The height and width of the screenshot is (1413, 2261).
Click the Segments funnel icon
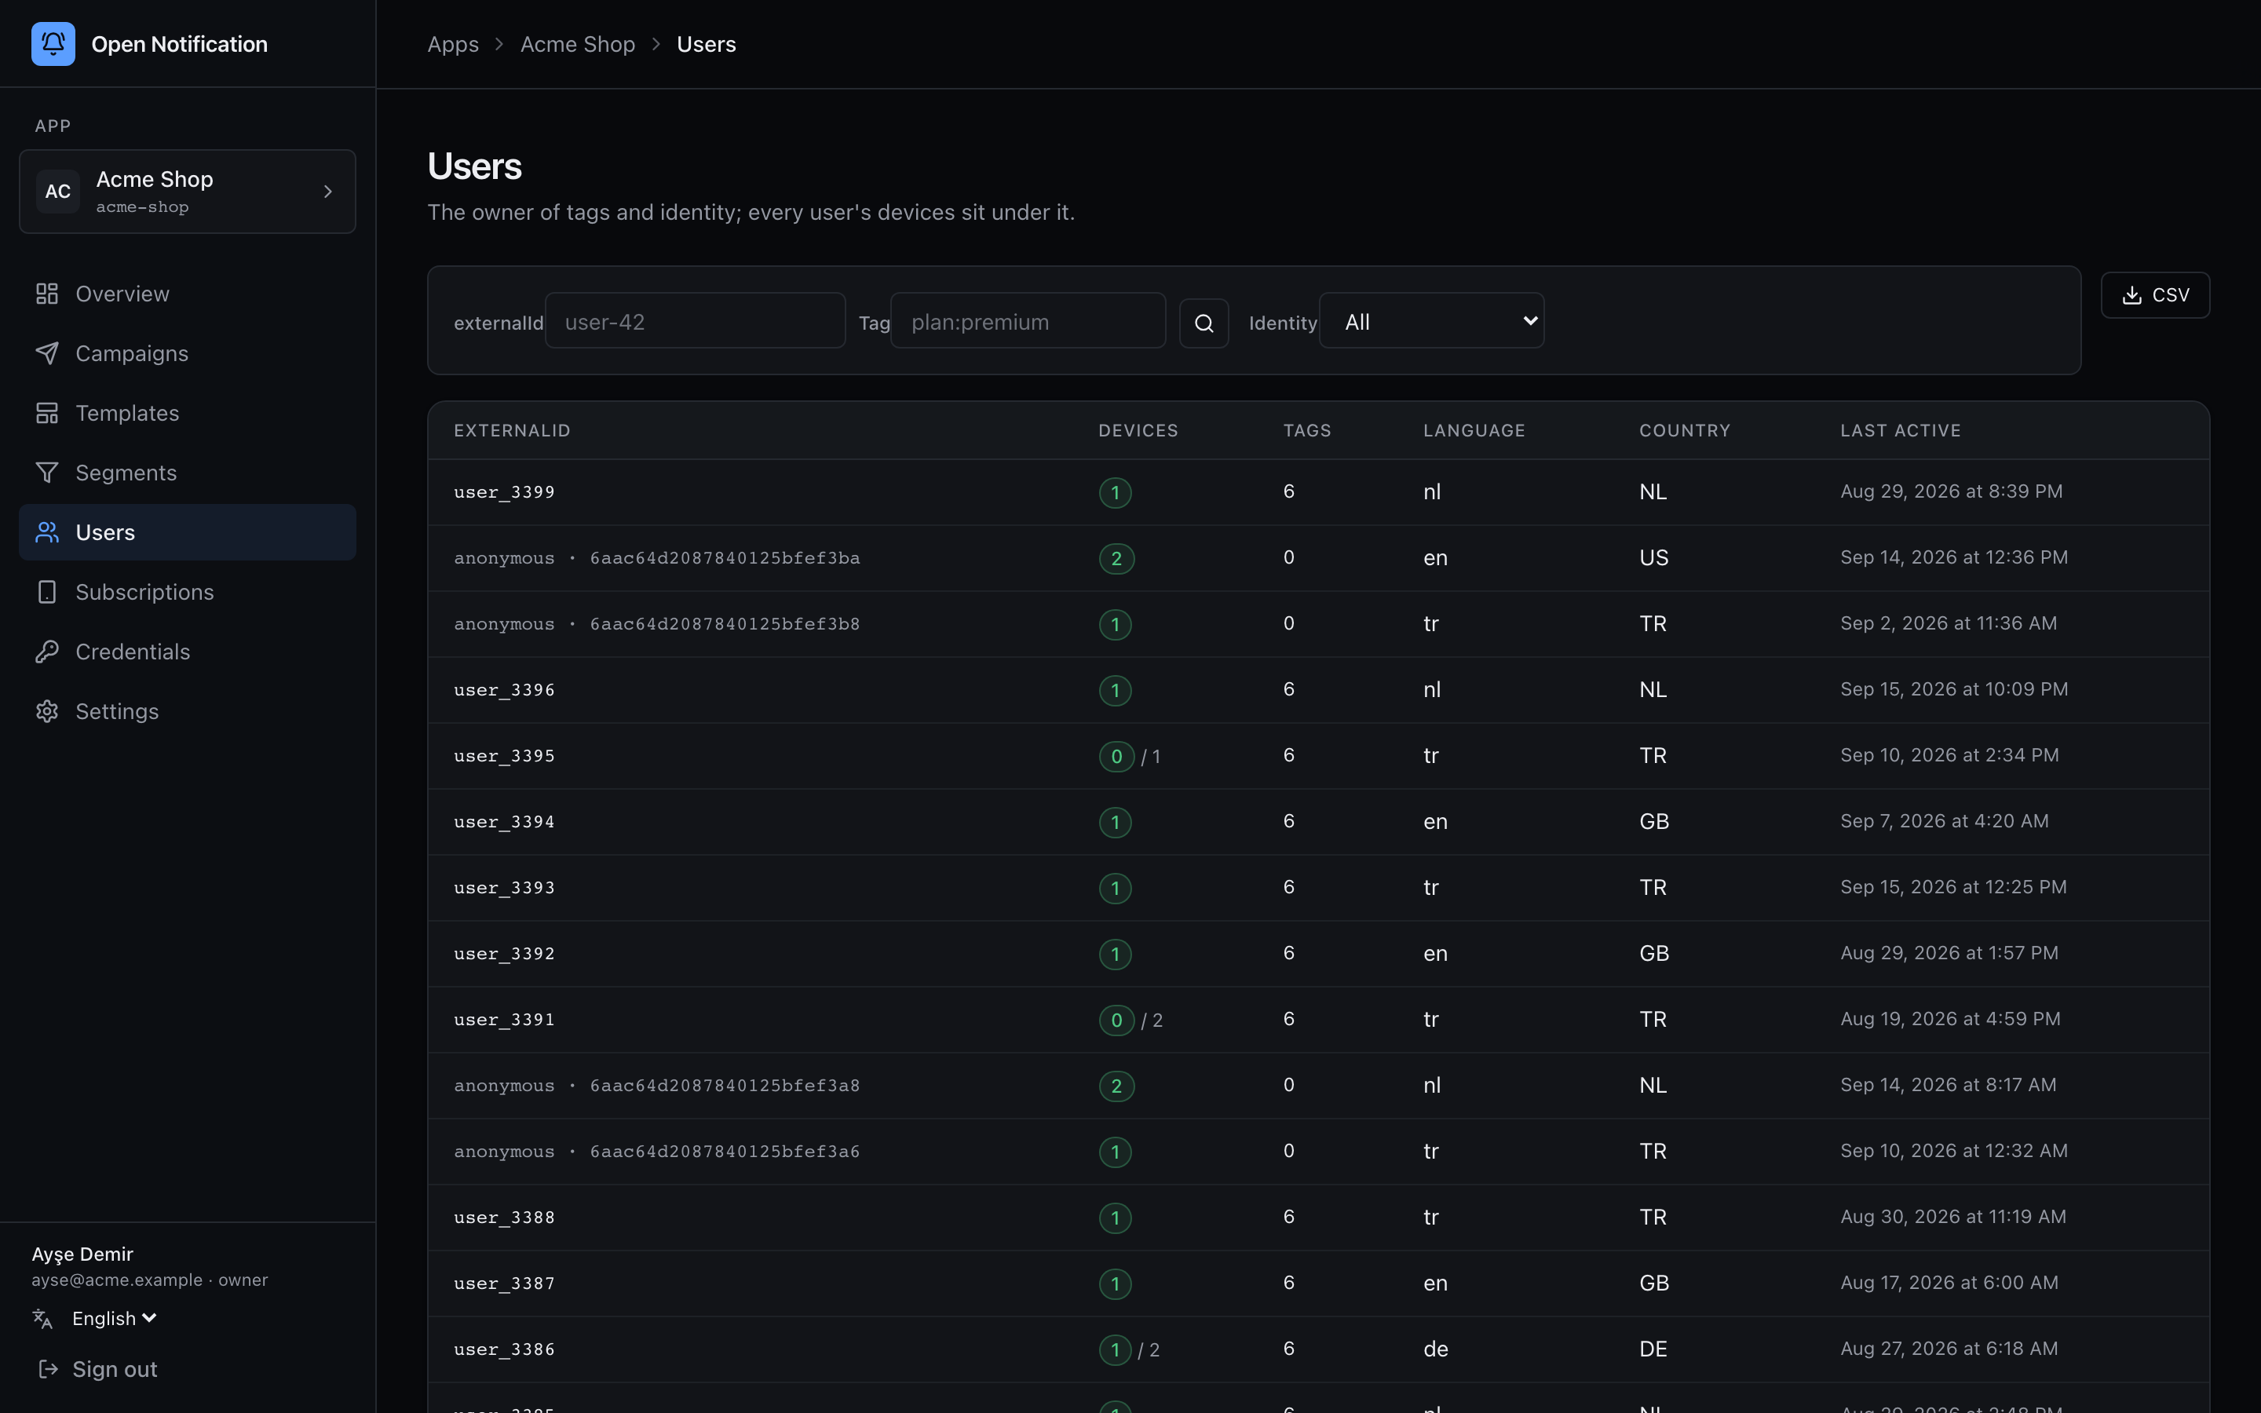(x=47, y=473)
